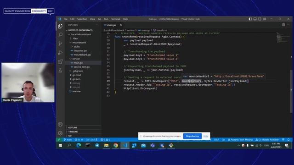Click the Go language mode in status bar

click(223, 140)
